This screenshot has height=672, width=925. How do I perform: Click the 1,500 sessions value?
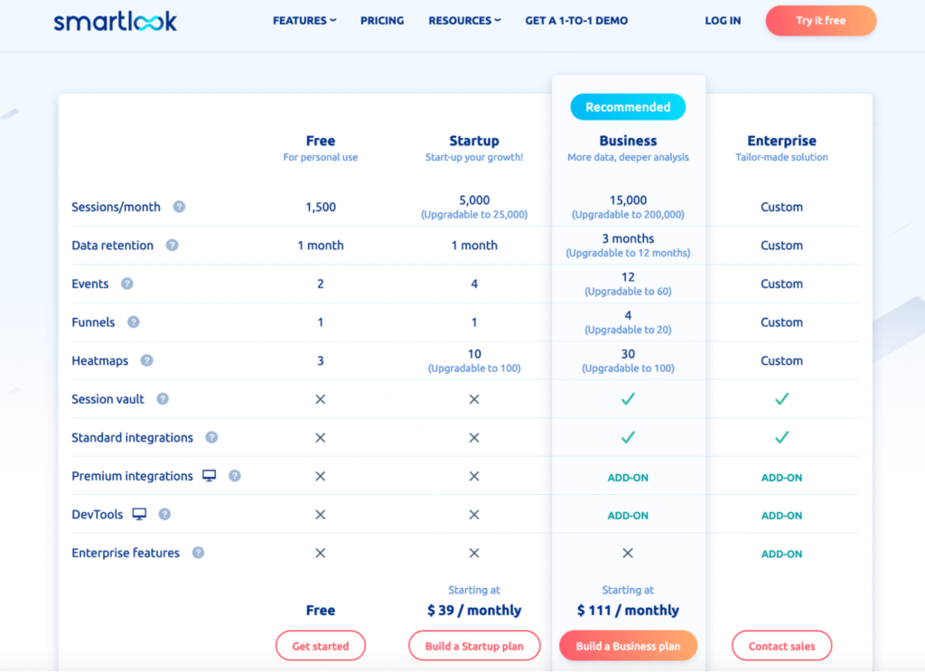[x=321, y=207]
